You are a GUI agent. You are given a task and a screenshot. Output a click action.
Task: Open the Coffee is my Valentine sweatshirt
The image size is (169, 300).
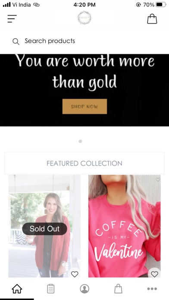click(x=125, y=226)
